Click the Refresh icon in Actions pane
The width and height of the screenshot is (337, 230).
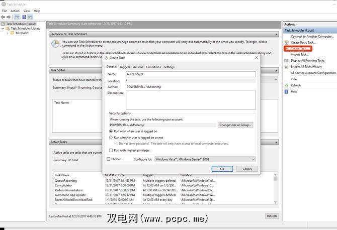pos(287,85)
